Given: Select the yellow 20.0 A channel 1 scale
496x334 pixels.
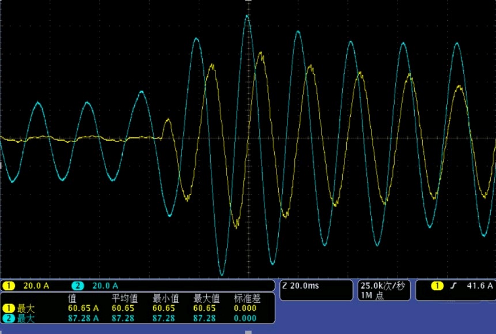Looking at the screenshot, I should [x=36, y=286].
